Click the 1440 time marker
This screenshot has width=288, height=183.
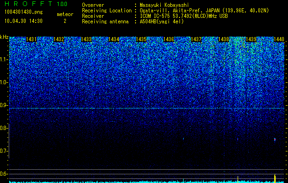(279, 39)
